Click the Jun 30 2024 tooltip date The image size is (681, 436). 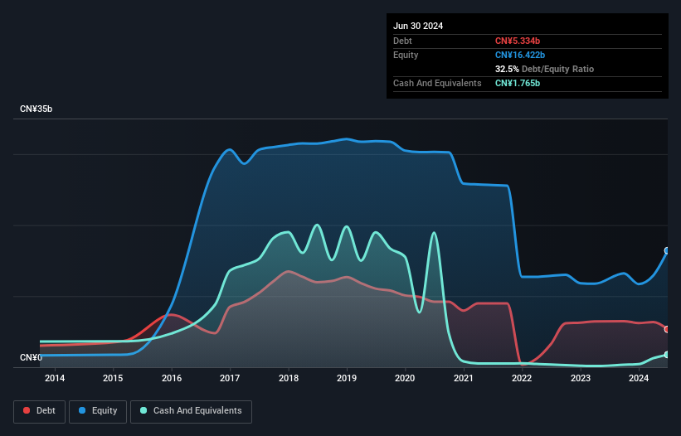click(418, 26)
